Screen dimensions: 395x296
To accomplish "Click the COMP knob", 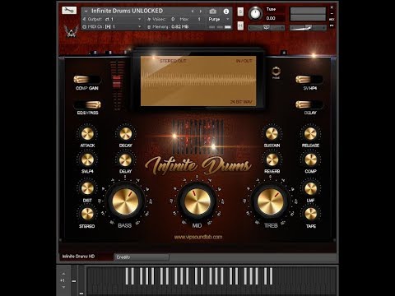I will 311,160.
